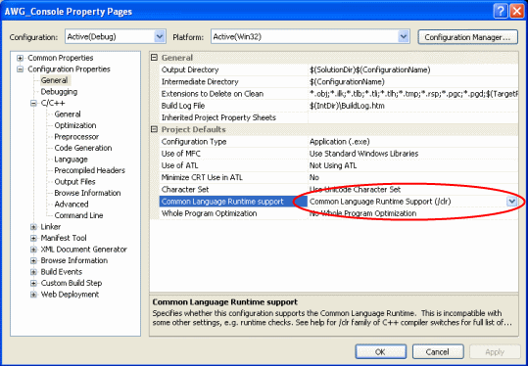Expand the root-level Browse Information node
Screen dimensions: 528x366
point(33,260)
